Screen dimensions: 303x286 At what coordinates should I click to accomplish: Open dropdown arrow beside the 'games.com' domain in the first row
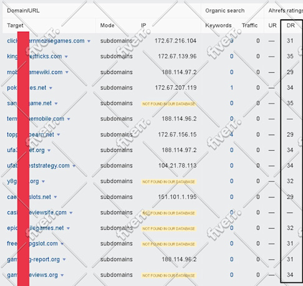coord(89,41)
